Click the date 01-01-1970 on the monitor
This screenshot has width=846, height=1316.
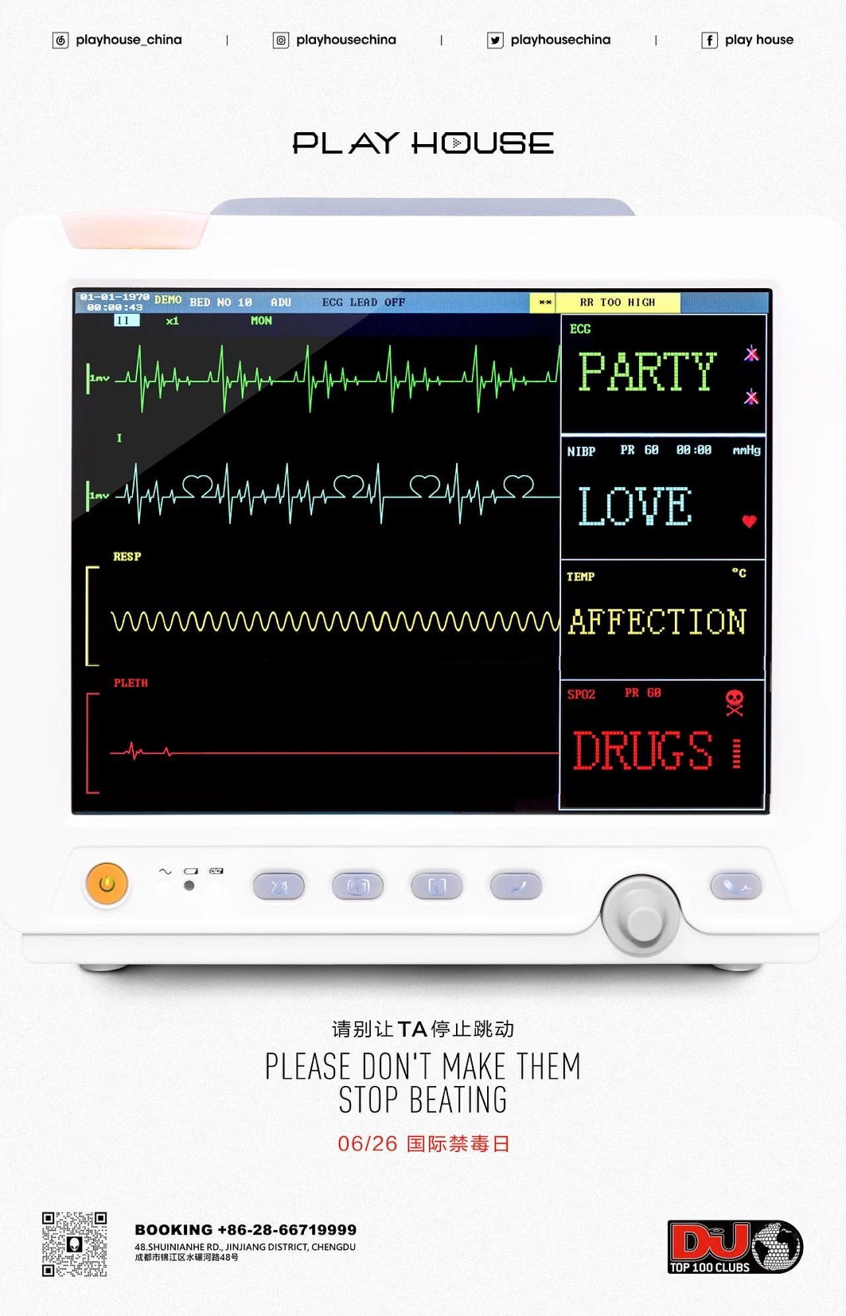coord(115,297)
